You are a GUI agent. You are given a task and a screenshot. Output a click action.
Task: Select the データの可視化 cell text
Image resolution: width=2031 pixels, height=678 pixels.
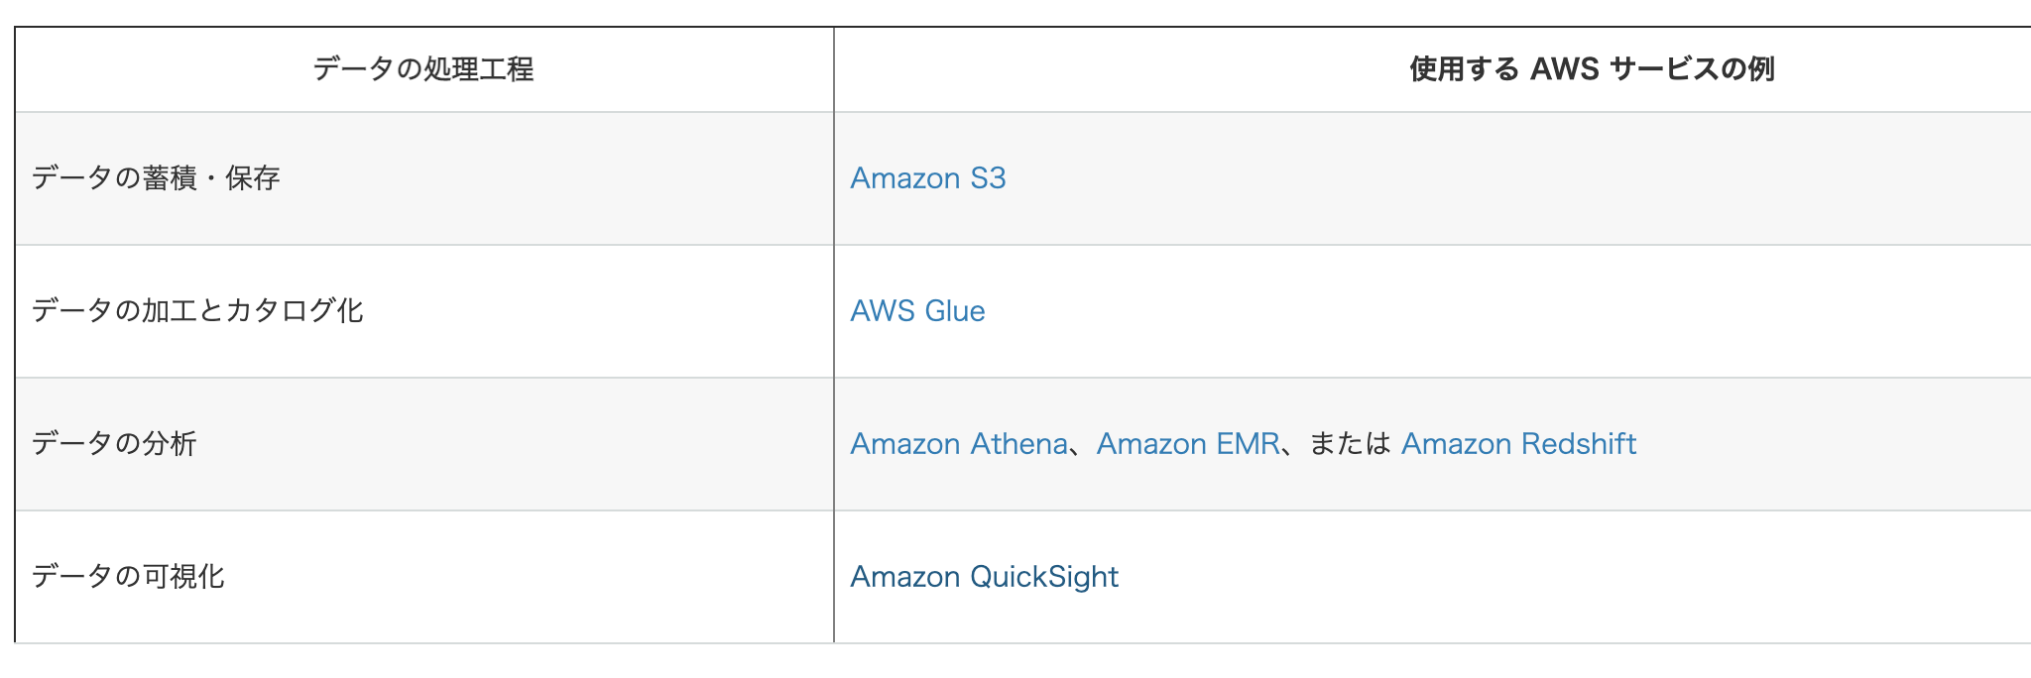pyautogui.click(x=128, y=577)
